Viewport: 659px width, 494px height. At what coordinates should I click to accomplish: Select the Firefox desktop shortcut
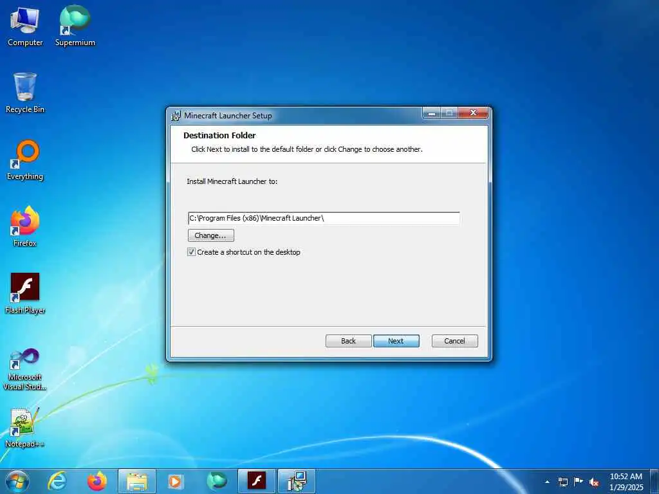pos(25,227)
